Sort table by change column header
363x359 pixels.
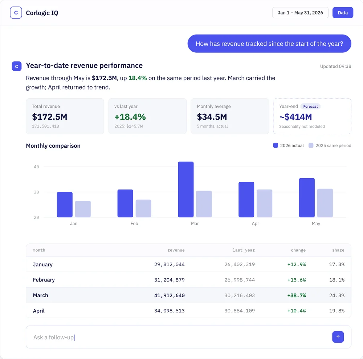coord(298,250)
